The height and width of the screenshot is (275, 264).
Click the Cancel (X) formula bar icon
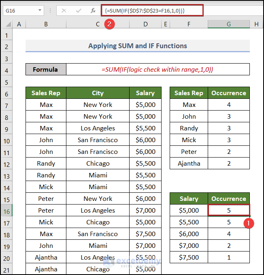[64, 11]
